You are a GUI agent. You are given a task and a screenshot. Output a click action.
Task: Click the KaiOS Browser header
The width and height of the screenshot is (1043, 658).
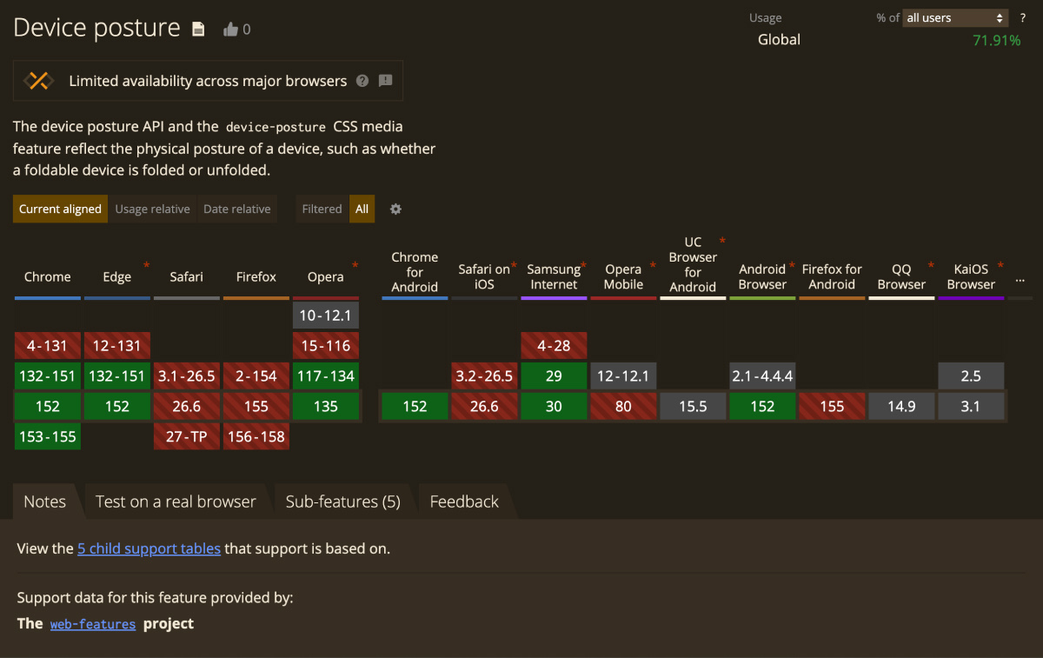pos(971,276)
